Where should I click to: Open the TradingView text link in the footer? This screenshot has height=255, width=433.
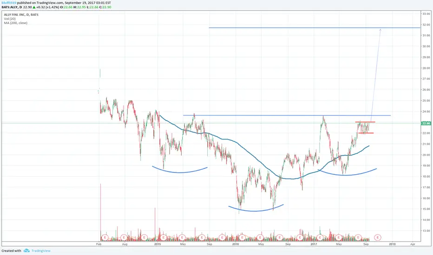tap(41, 251)
